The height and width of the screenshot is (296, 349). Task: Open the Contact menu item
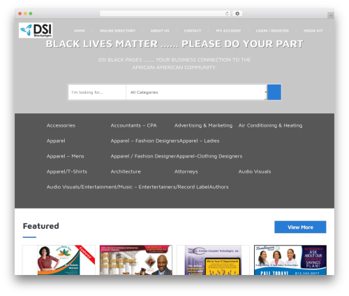coord(193,31)
